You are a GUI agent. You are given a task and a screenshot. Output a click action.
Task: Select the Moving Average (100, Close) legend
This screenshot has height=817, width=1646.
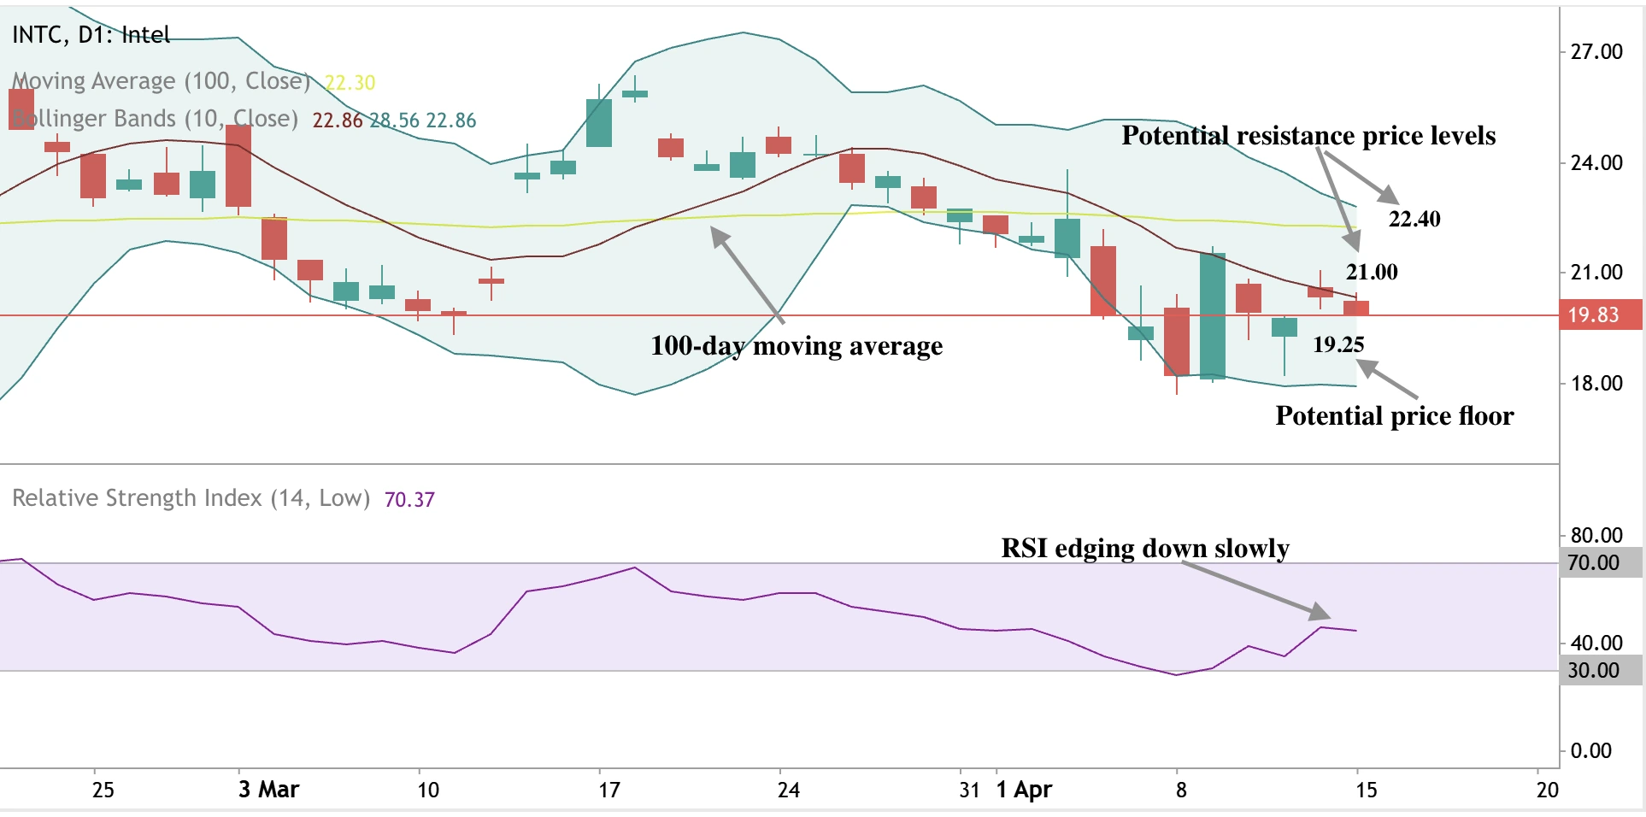click(x=162, y=81)
